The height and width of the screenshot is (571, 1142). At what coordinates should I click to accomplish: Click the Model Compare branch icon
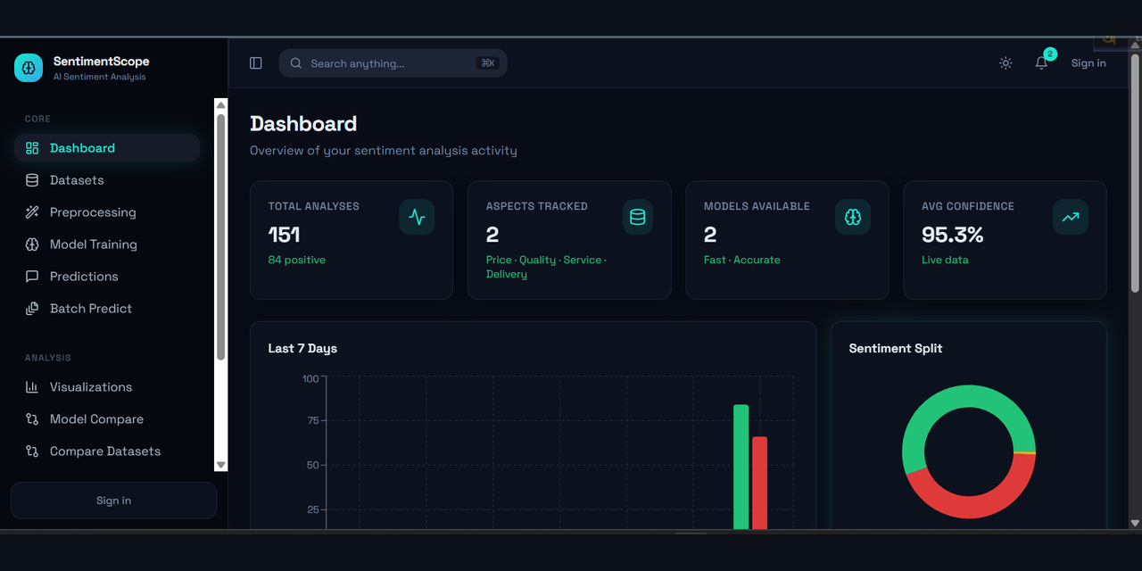pyautogui.click(x=32, y=419)
